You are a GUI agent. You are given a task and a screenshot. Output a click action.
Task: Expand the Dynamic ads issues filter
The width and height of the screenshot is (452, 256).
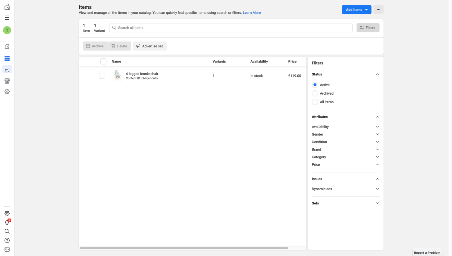click(345, 189)
